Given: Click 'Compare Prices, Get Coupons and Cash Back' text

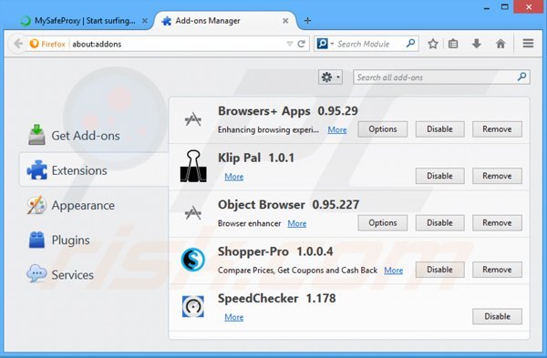Looking at the screenshot, I should click(297, 271).
